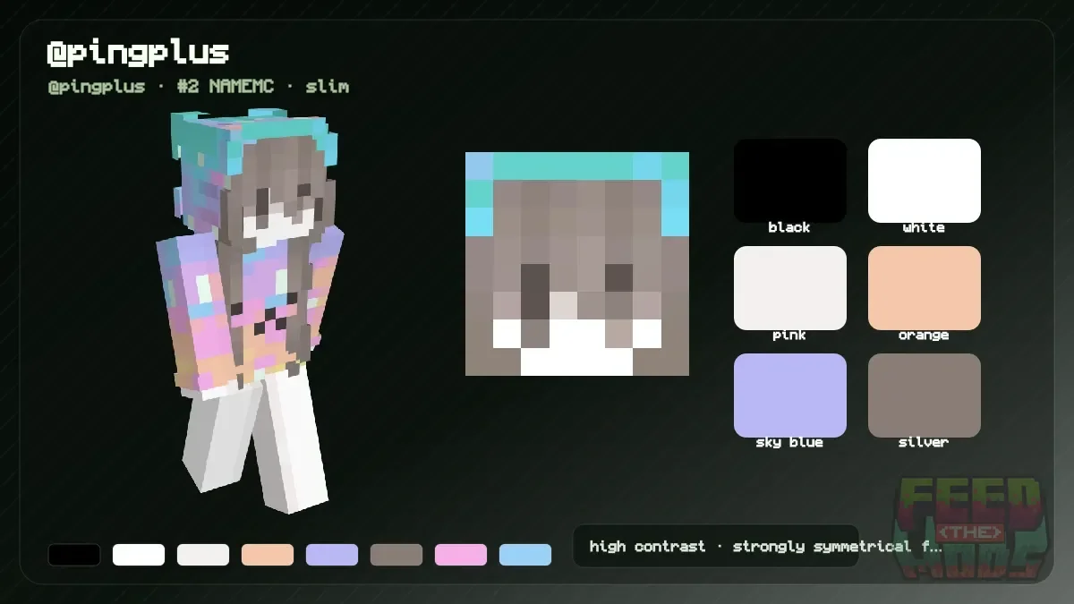Choose the small gray-brown swatch in bottom palette

coord(396,555)
